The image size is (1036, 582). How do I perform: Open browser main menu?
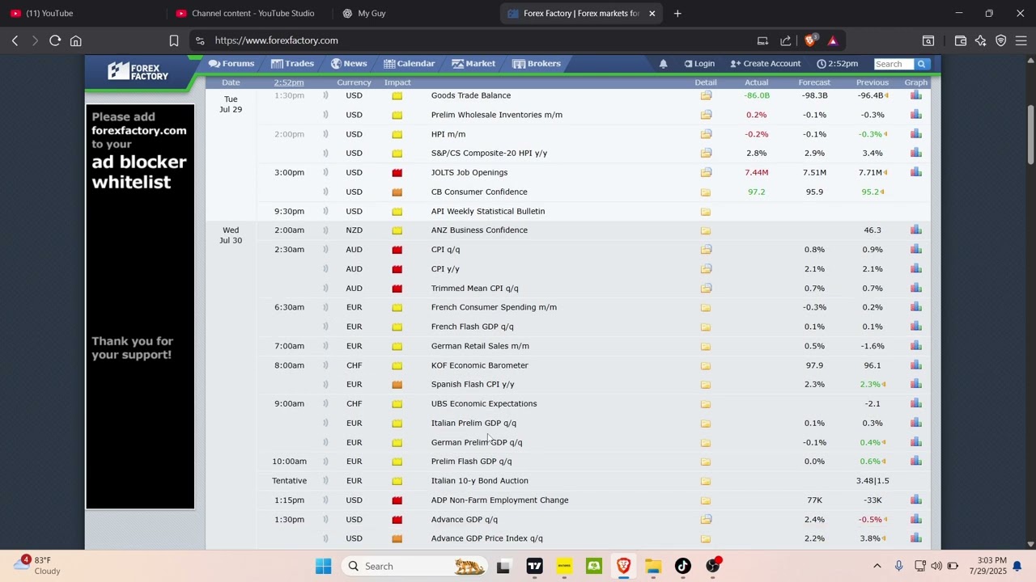[x=1021, y=40]
